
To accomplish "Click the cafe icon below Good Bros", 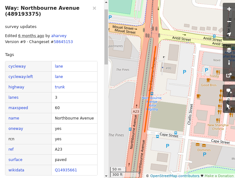I will 198,96.
